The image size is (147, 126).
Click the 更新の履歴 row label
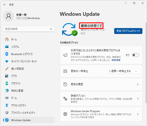[x=77, y=84]
